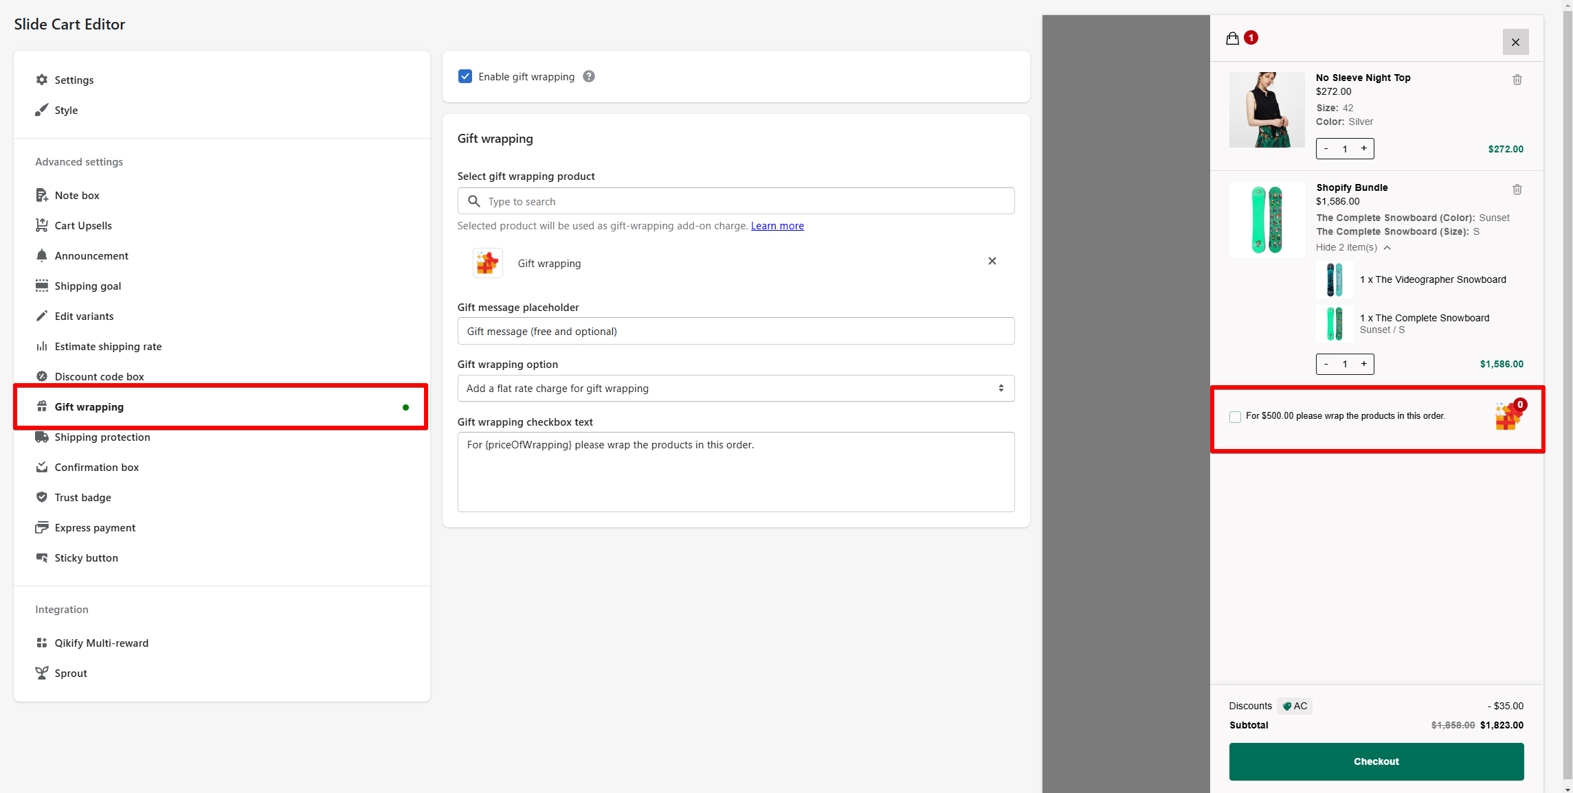Click the Gift wrapping checkbox text area

point(736,472)
